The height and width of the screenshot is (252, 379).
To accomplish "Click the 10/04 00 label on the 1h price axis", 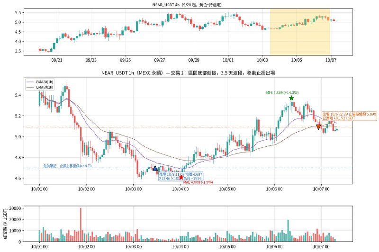I will pyautogui.click(x=180, y=189).
